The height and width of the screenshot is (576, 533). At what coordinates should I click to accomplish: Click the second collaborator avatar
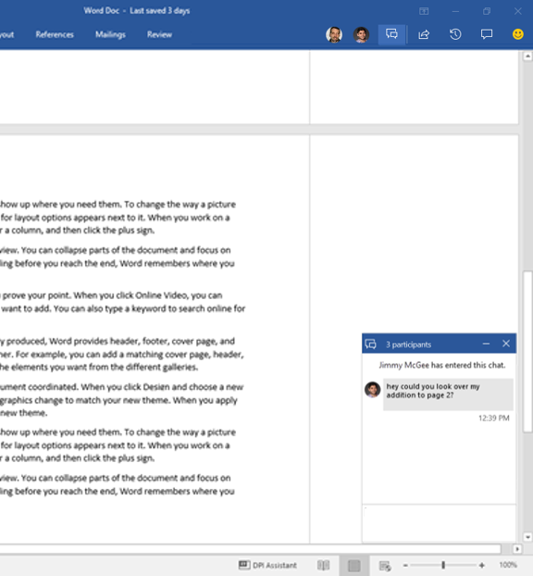tap(361, 35)
